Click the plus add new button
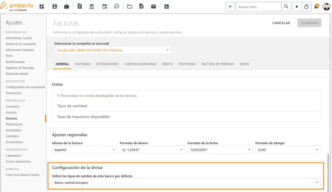 [230, 7]
